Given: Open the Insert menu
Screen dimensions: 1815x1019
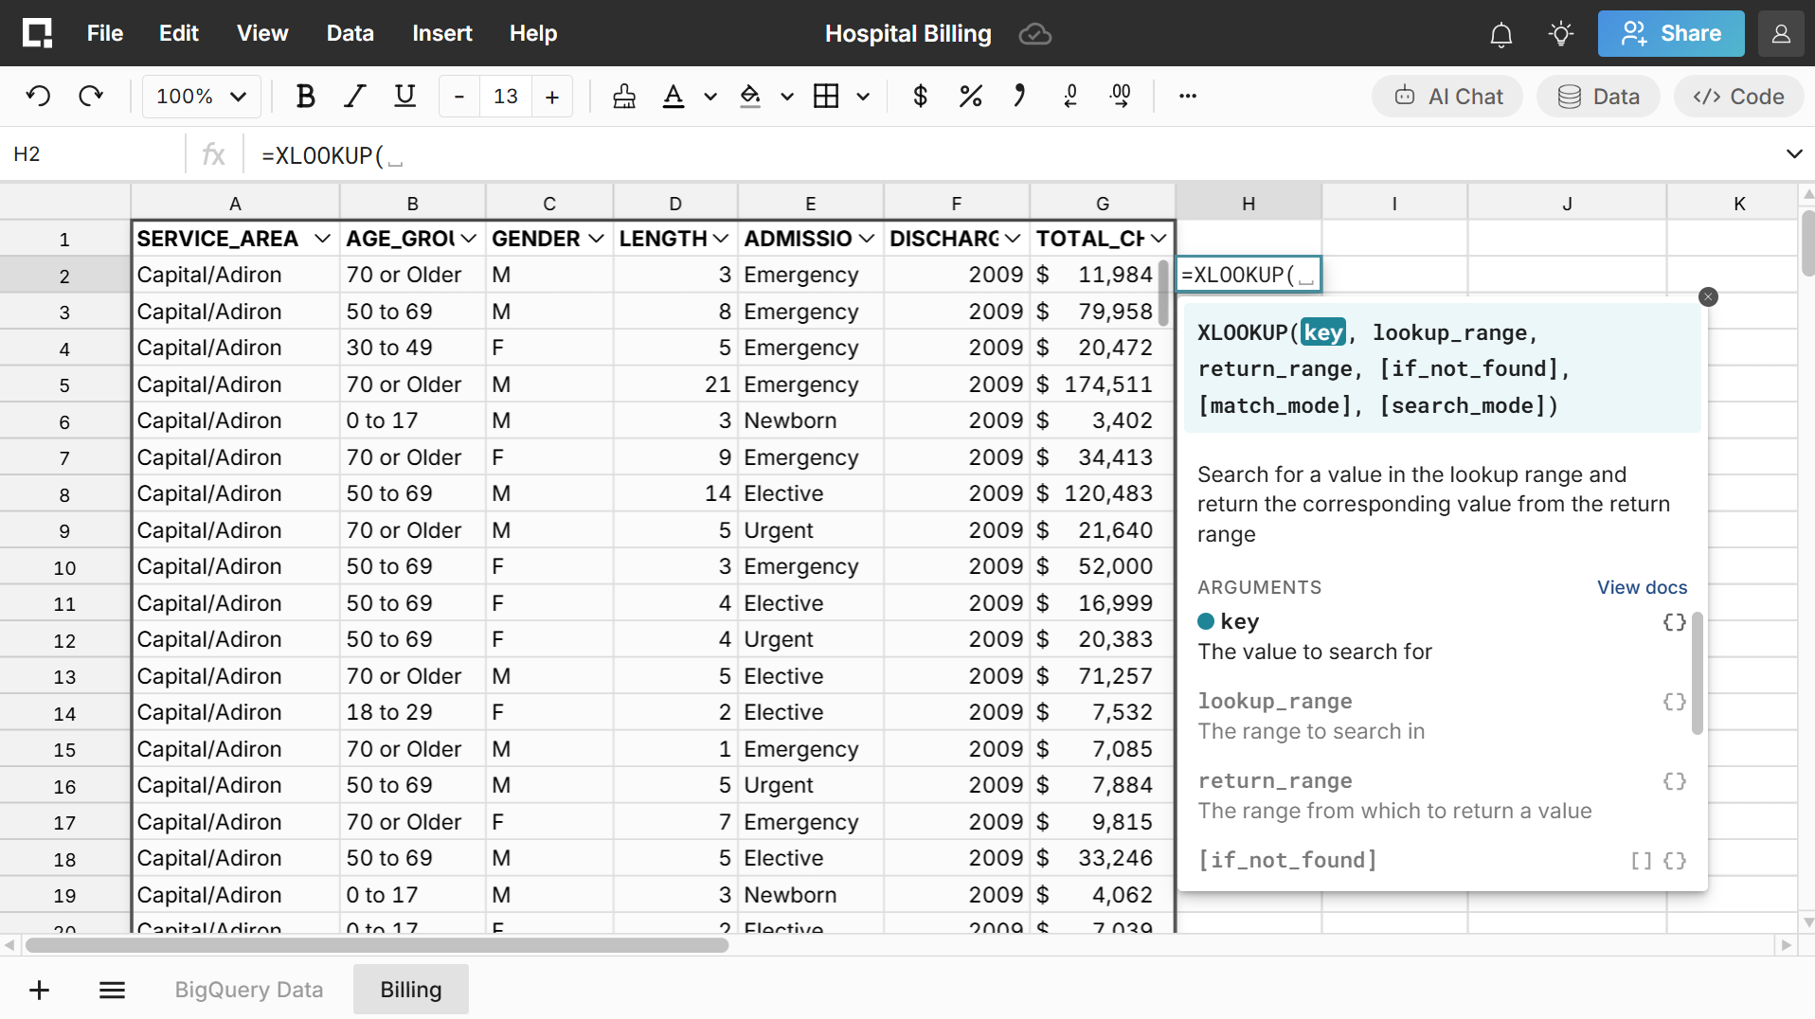Looking at the screenshot, I should pyautogui.click(x=441, y=33).
